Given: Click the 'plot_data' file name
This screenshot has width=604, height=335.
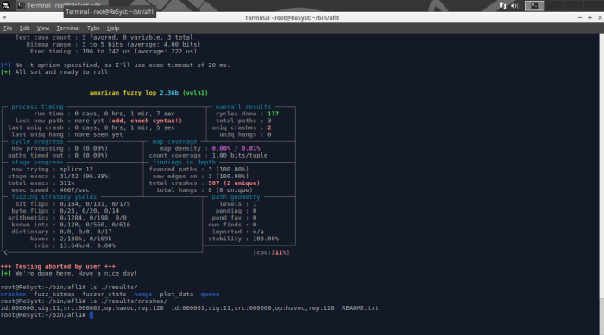Looking at the screenshot, I should (176, 295).
